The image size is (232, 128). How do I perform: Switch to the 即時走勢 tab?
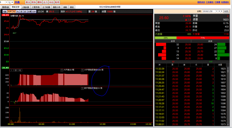click(x=15, y=7)
